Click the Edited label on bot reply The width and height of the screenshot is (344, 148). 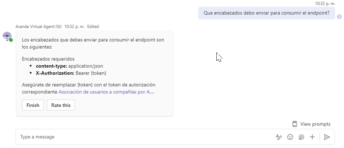(x=93, y=26)
